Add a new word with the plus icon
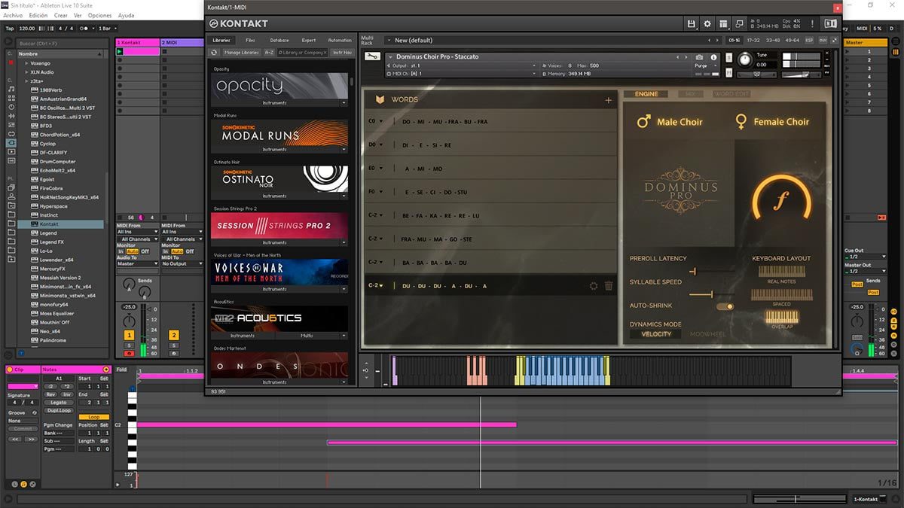904x508 pixels. [x=608, y=100]
